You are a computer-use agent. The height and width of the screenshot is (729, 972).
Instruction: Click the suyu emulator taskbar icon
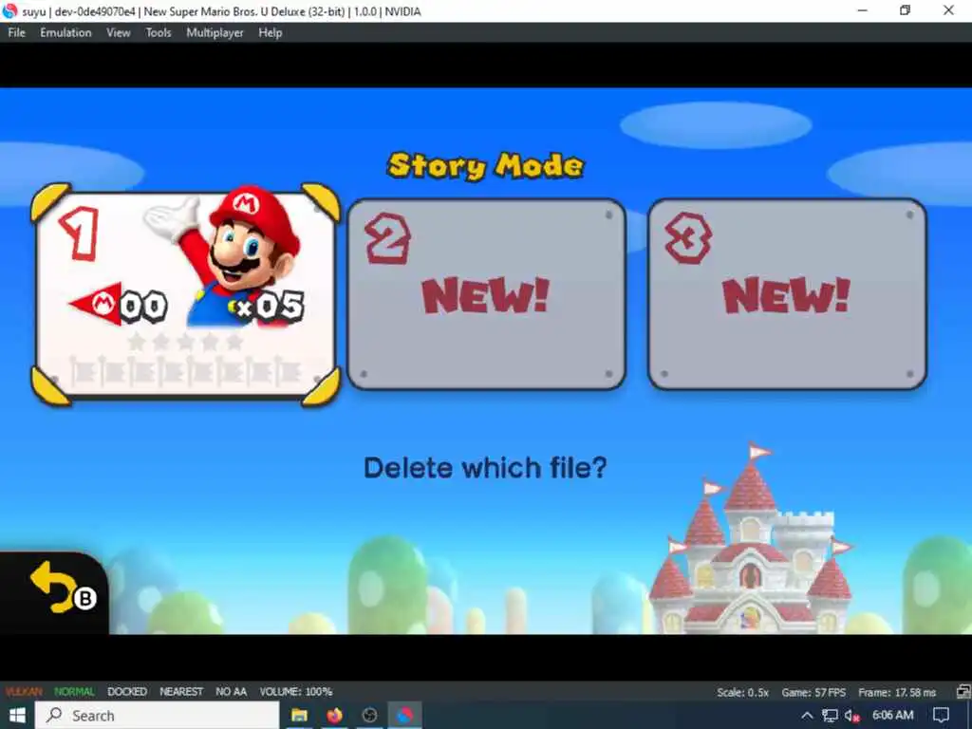[x=404, y=716]
